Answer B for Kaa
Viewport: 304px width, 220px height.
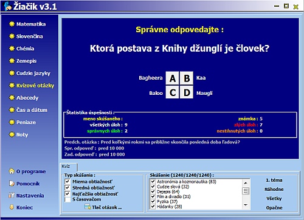click(x=187, y=78)
